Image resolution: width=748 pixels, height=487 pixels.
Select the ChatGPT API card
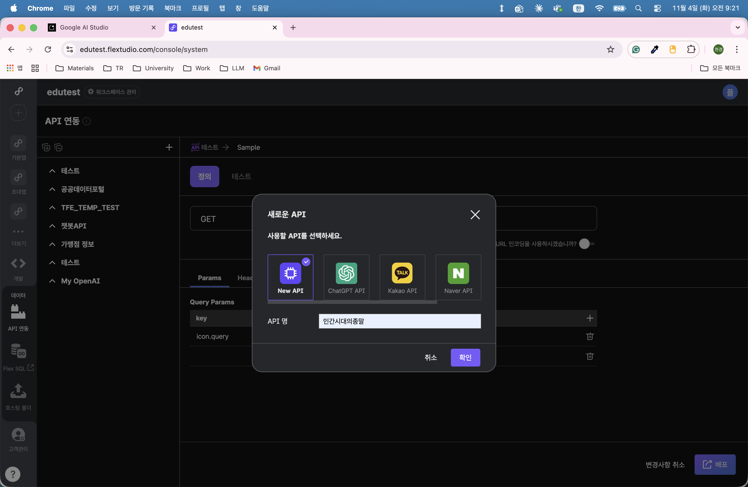point(346,277)
